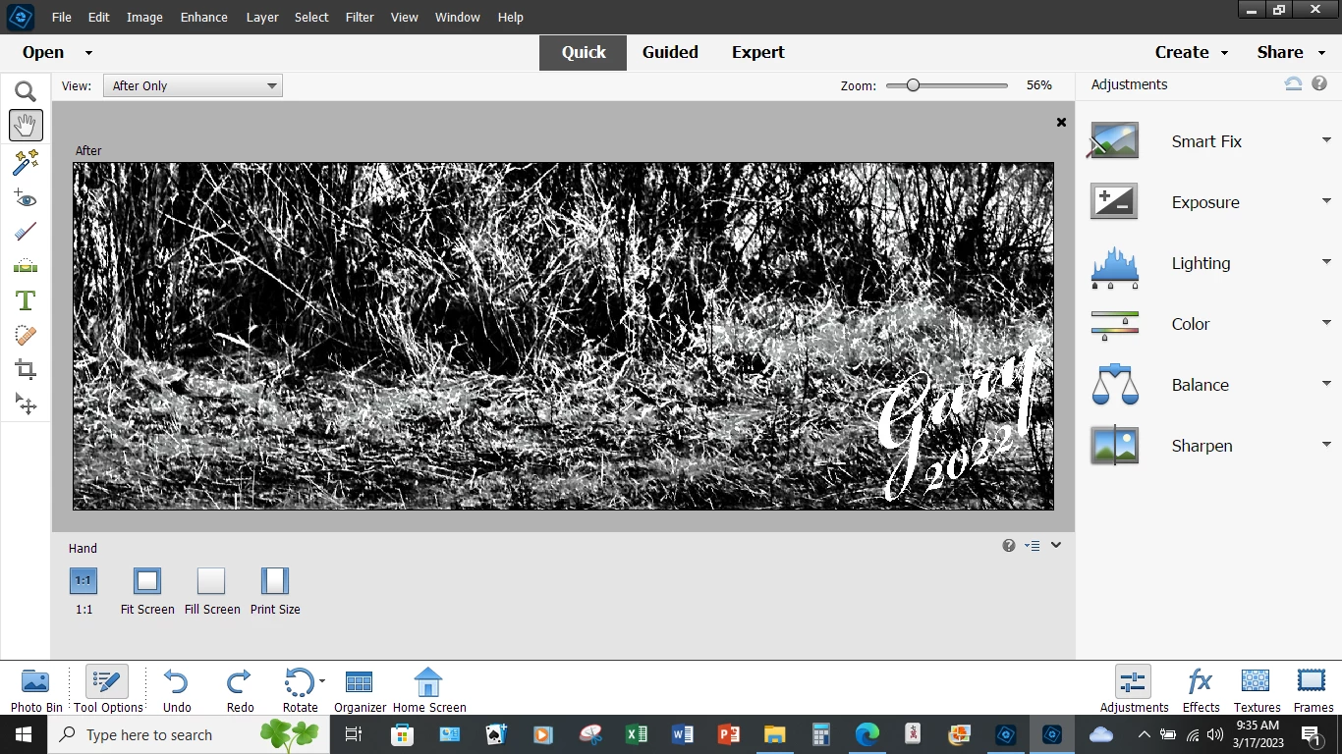Open the Select menu
This screenshot has height=754, width=1342.
(311, 17)
